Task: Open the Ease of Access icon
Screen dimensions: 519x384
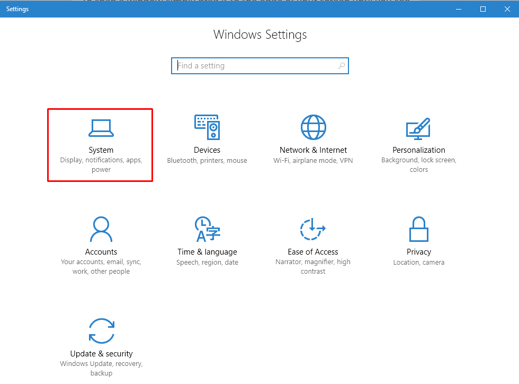Action: coord(313,229)
